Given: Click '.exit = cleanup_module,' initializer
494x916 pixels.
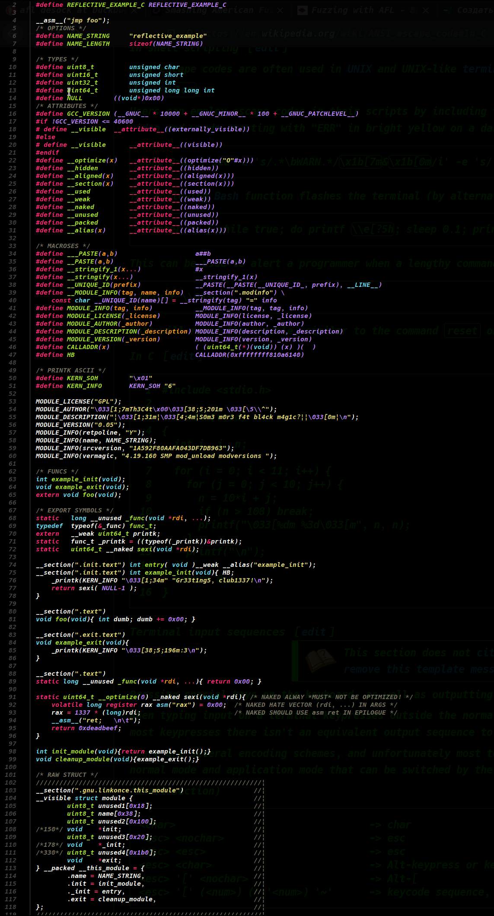Looking at the screenshot, I should coord(112,899).
